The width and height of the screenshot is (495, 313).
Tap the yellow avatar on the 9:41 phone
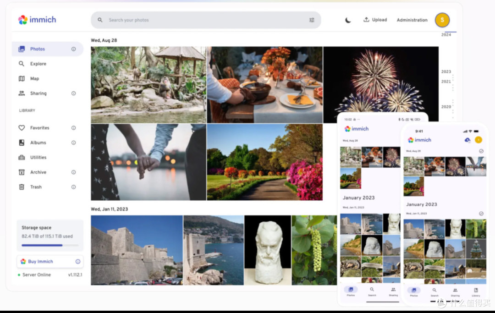point(478,140)
